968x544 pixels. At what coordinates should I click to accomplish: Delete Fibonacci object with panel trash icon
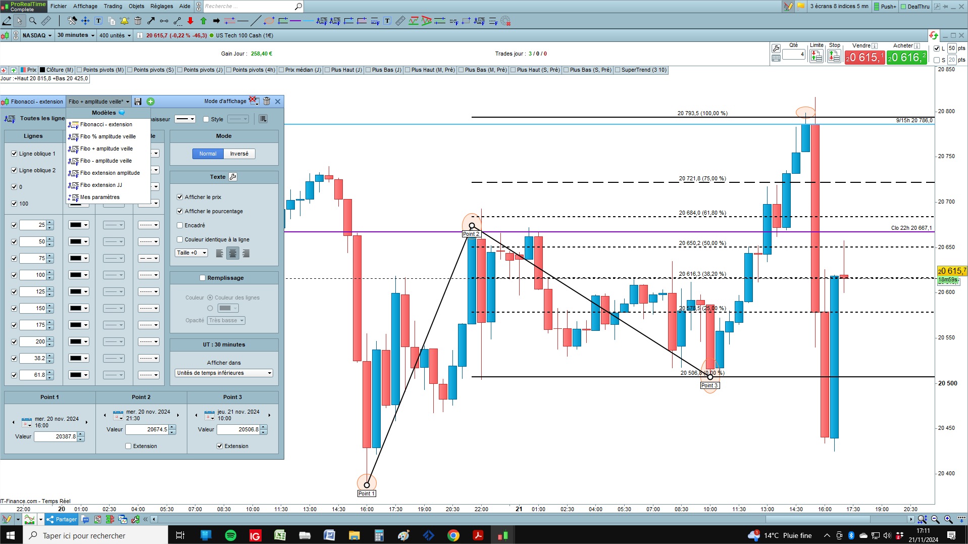coord(267,101)
